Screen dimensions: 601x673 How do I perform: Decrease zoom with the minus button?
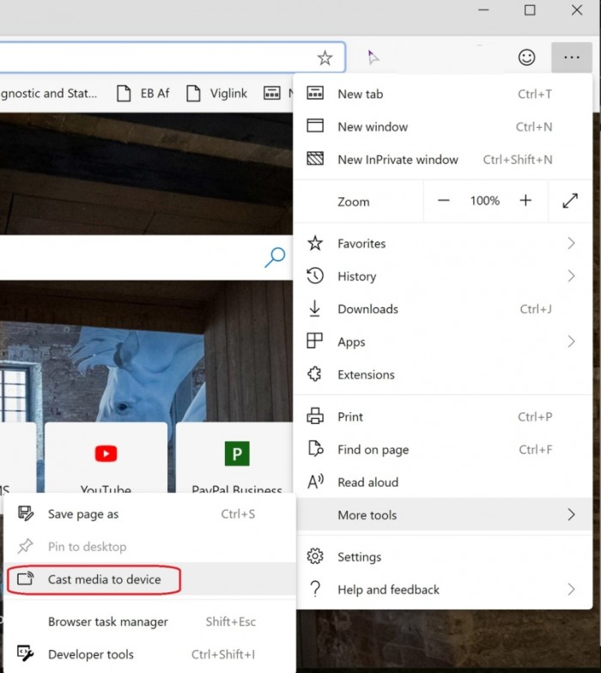tap(444, 201)
